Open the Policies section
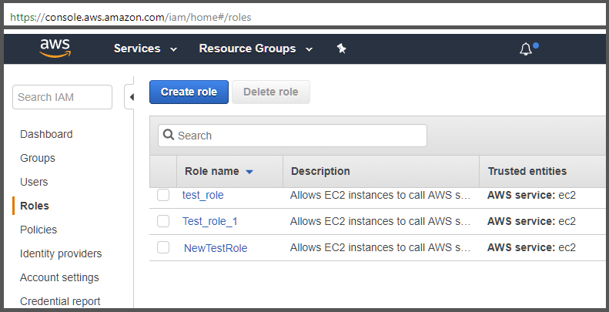609x312 pixels. click(38, 230)
